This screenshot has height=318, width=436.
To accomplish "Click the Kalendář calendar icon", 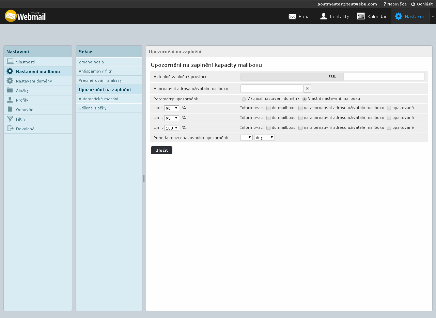I will coord(361,16).
